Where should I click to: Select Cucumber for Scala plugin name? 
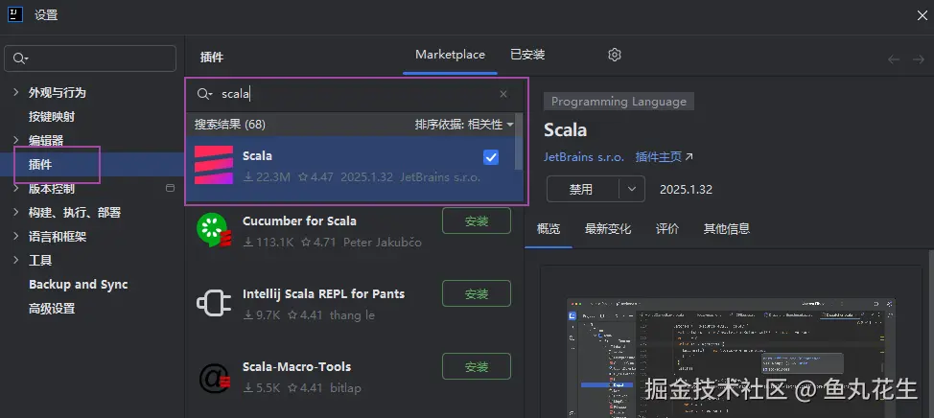tap(299, 221)
